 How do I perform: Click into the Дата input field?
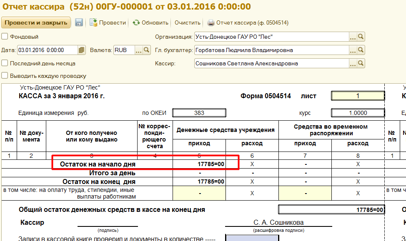pyautogui.click(x=47, y=50)
